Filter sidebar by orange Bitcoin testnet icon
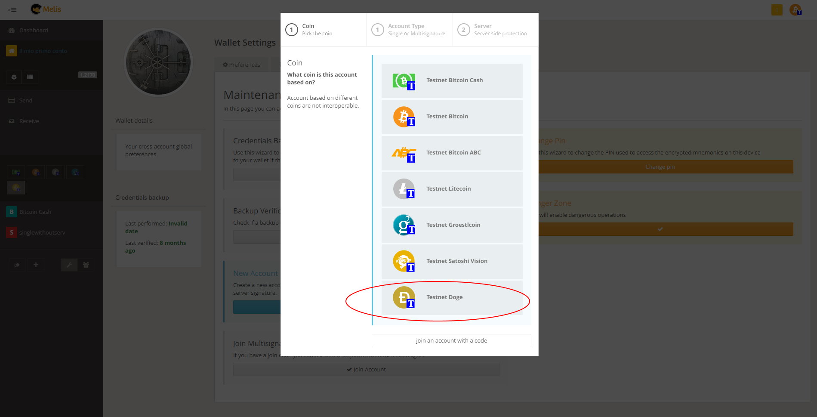The image size is (817, 417). [x=36, y=172]
